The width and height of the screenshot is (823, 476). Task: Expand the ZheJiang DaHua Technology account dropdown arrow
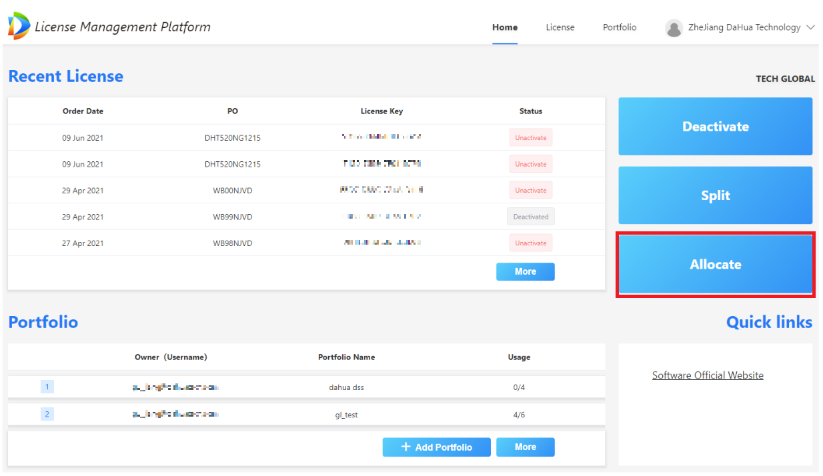(x=811, y=27)
